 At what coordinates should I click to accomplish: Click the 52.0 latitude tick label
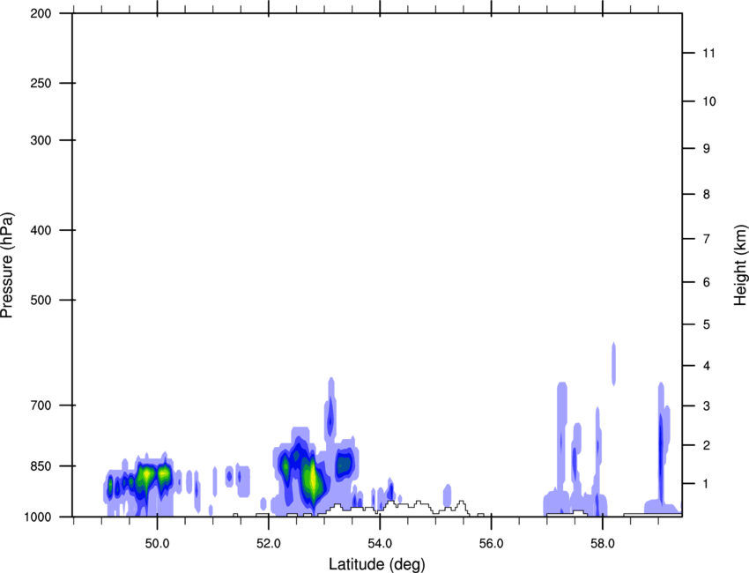(269, 544)
